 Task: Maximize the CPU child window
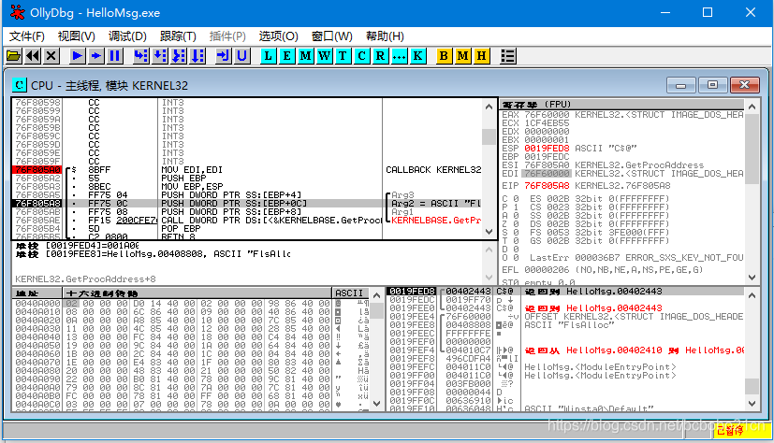point(712,85)
